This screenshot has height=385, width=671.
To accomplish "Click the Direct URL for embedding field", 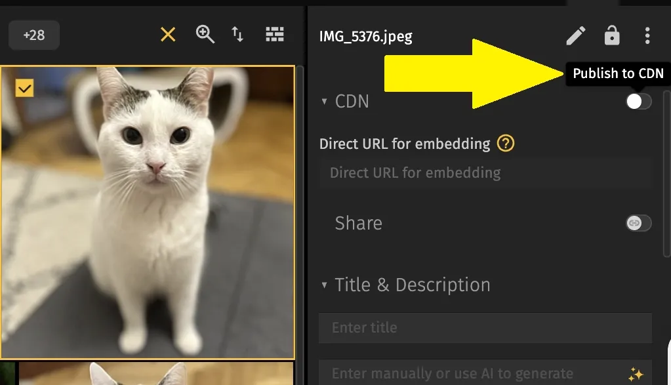I will (485, 172).
